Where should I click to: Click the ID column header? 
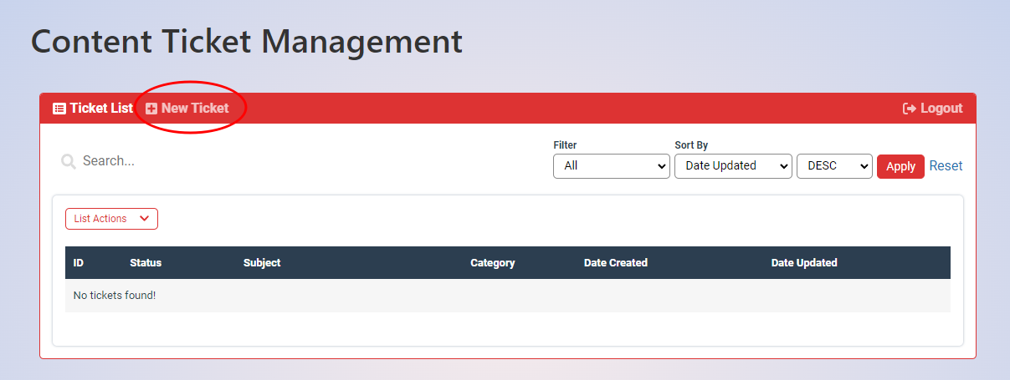pyautogui.click(x=79, y=263)
